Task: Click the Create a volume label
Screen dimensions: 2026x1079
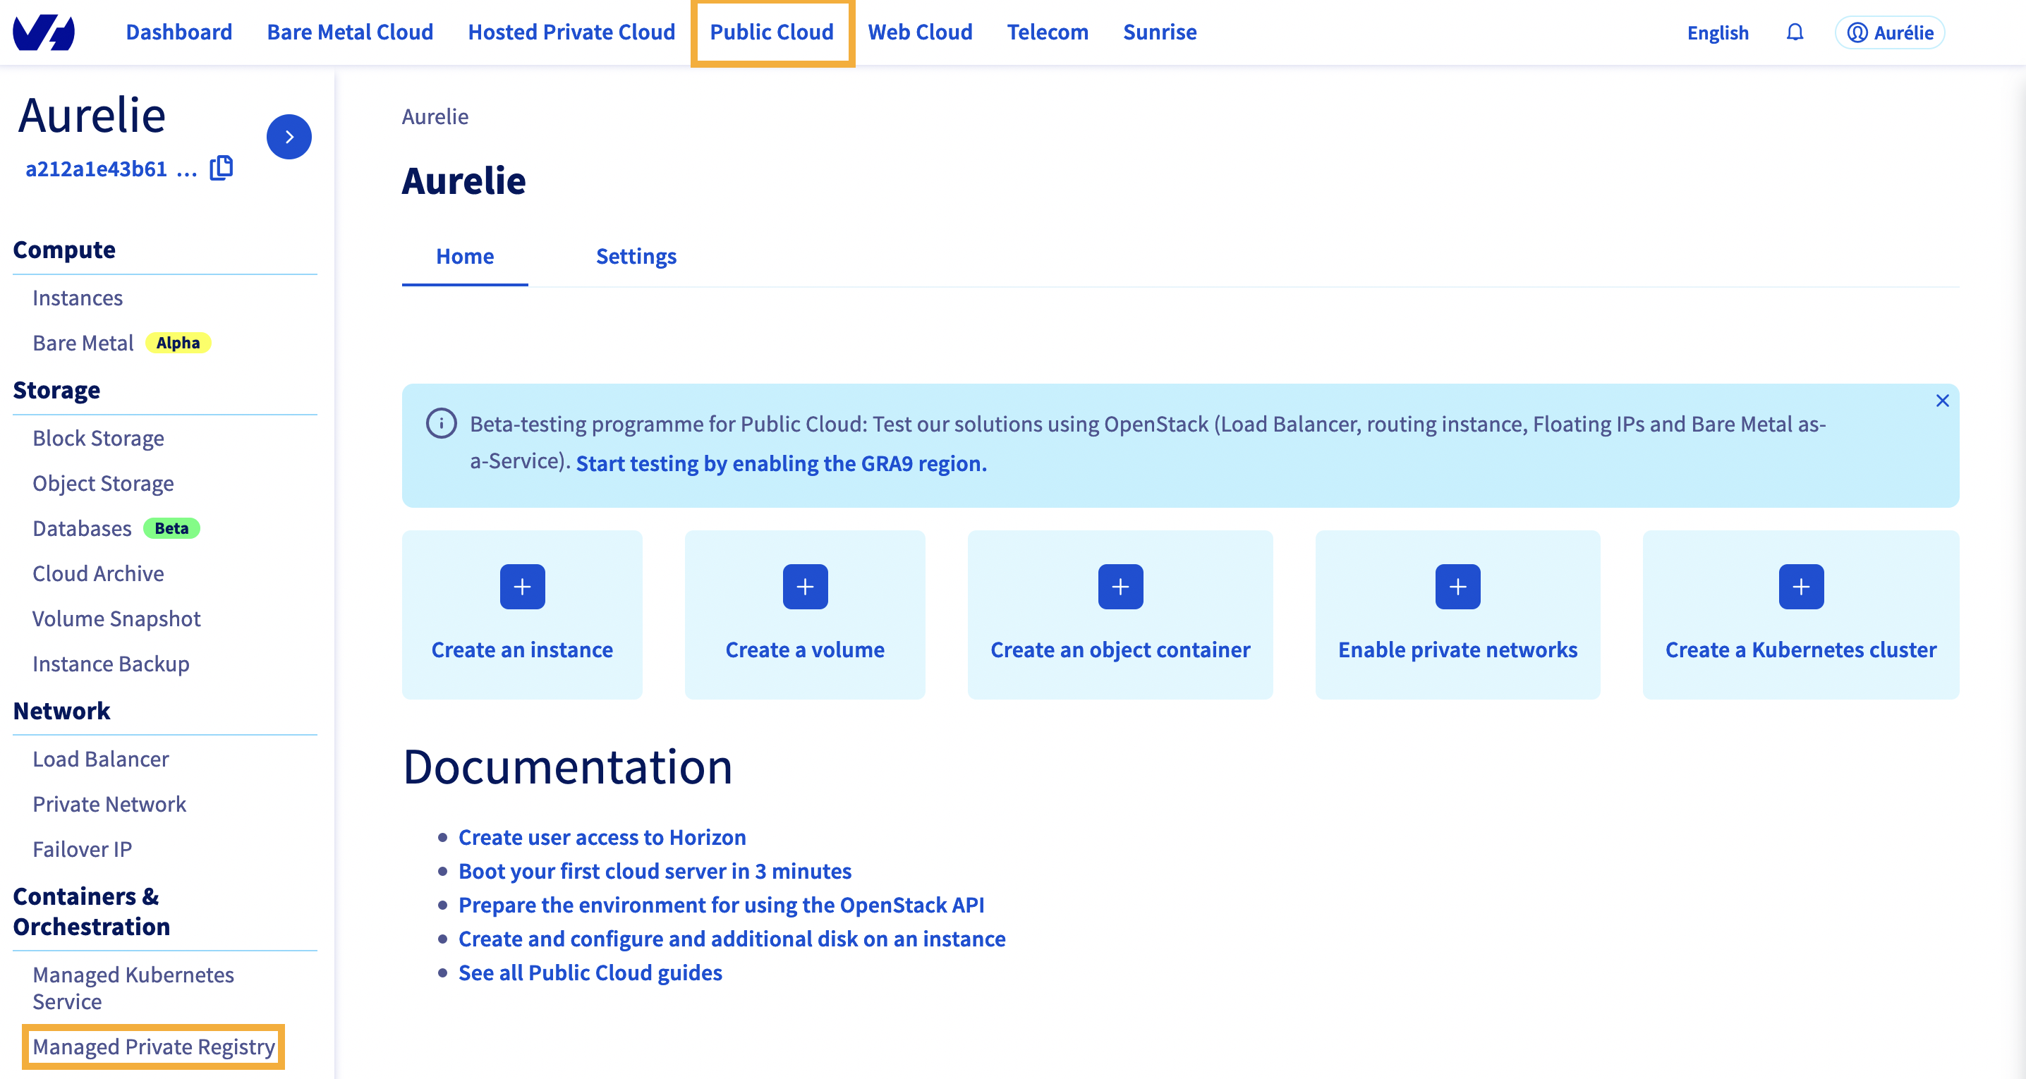Action: pyautogui.click(x=805, y=650)
